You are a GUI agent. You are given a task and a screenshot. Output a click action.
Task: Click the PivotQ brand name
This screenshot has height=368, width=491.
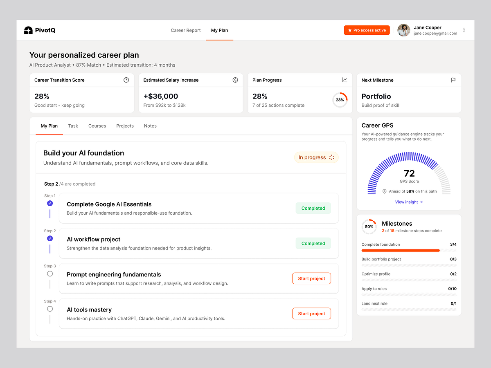[45, 30]
